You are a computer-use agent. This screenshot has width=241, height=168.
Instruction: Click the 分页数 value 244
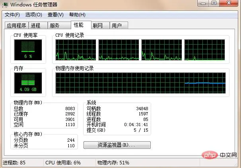tap(71, 140)
